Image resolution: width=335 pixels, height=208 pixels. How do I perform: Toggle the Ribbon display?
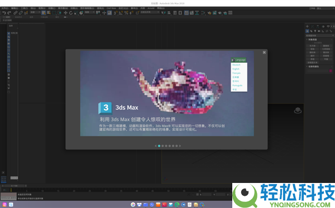(186, 13)
